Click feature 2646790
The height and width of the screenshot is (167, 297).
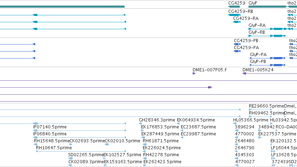245,148
